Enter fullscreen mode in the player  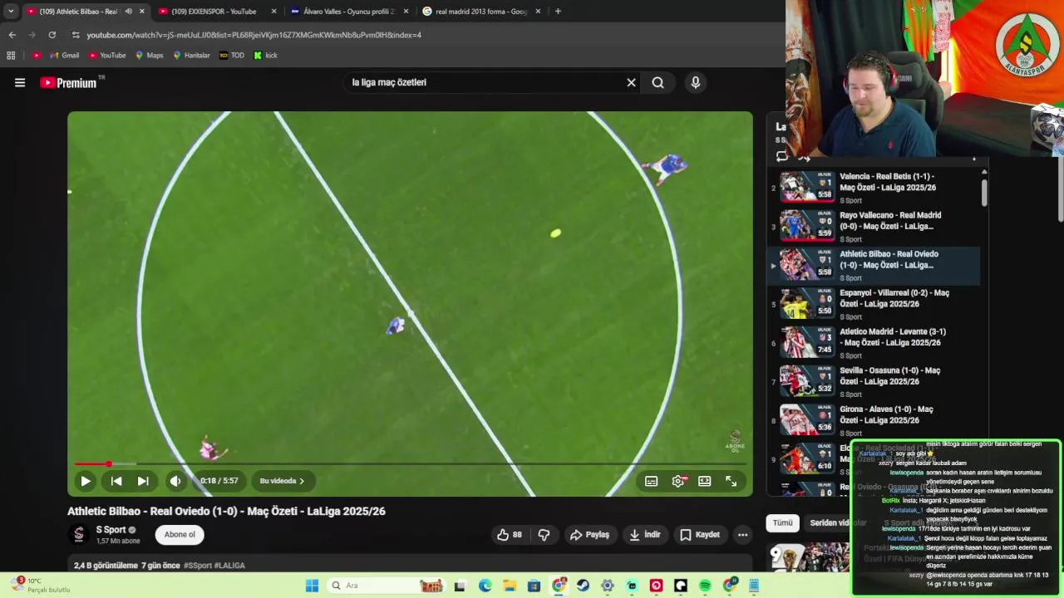731,481
